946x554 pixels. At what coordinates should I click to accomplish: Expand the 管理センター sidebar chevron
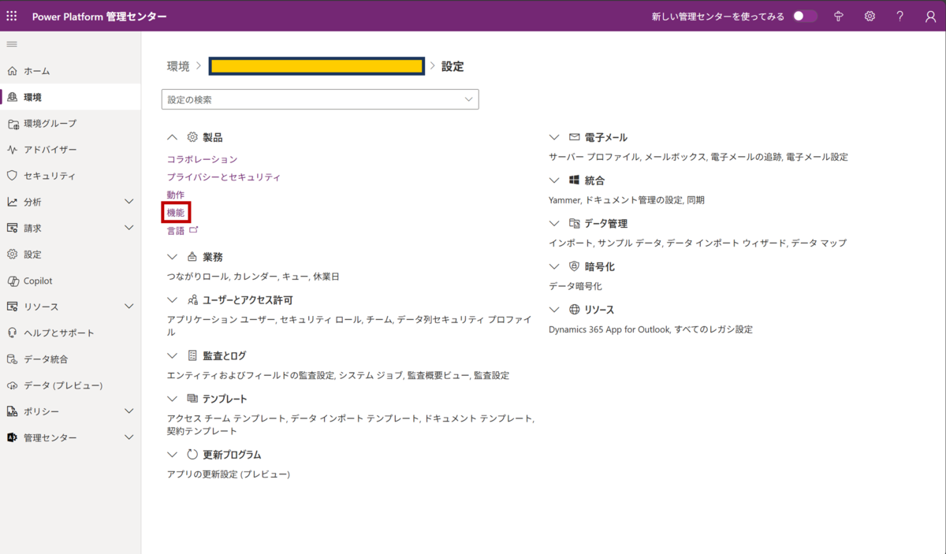click(x=129, y=437)
